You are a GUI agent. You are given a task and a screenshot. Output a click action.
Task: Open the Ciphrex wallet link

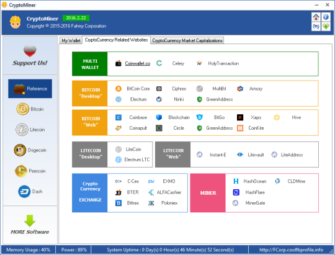pos(179,89)
